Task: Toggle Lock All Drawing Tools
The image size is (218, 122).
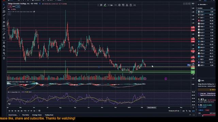Action: (x=4, y=50)
